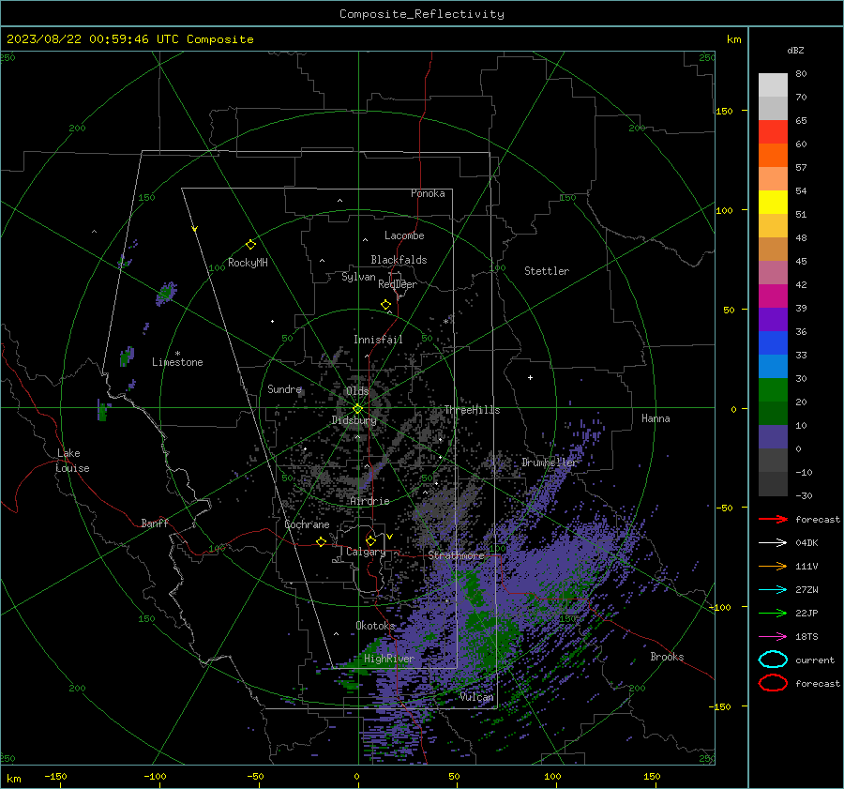Click the cyan current ellipse legend icon
The image size is (844, 789).
(773, 660)
